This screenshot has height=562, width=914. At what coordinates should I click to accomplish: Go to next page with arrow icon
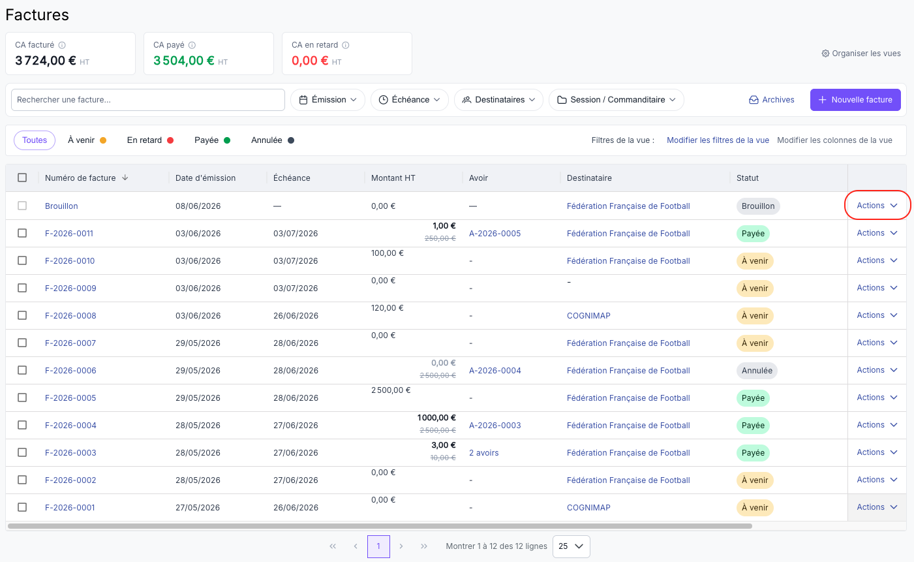coord(401,546)
